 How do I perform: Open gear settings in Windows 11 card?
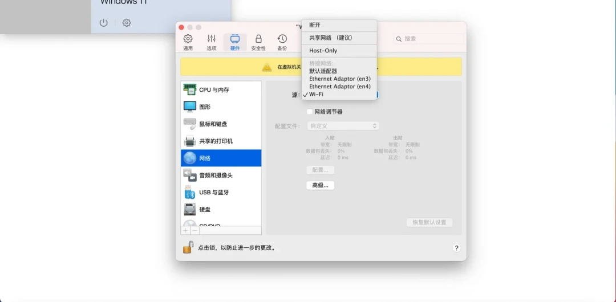pyautogui.click(x=127, y=23)
